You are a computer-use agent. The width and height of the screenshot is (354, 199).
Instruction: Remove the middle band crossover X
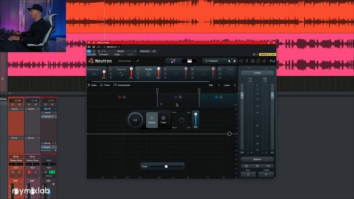[x=161, y=104]
